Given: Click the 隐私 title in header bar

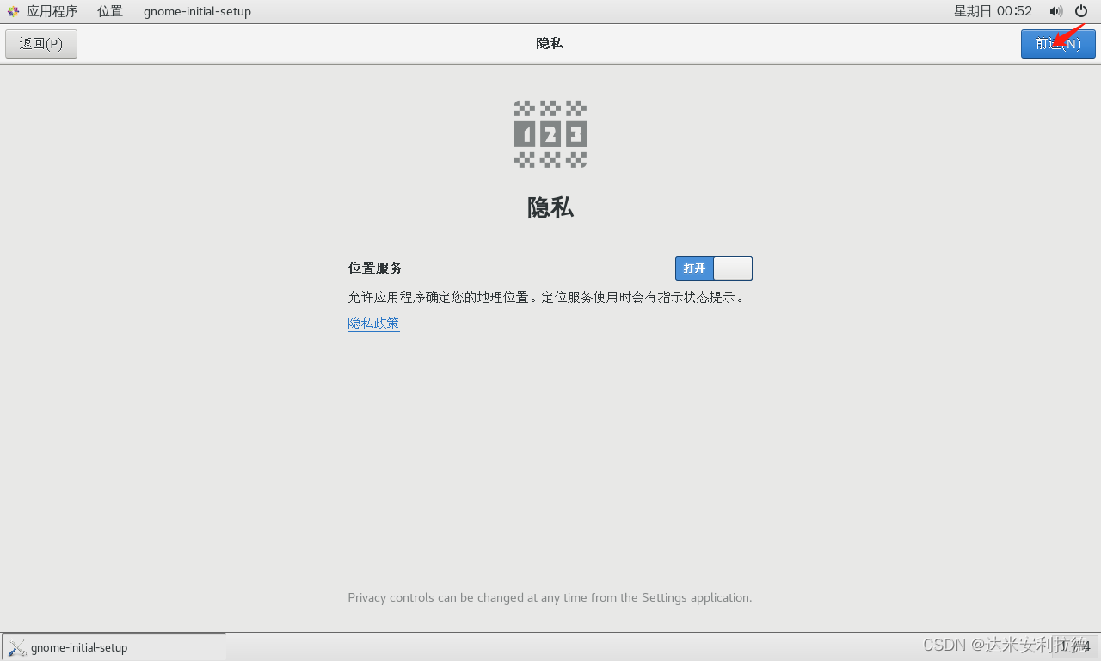Looking at the screenshot, I should [x=550, y=43].
